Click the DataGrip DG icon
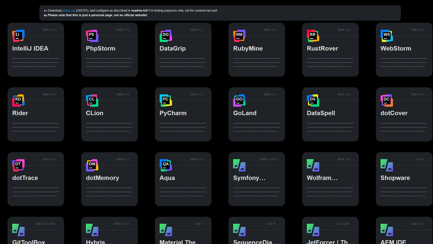This screenshot has width=433, height=244. (x=166, y=36)
